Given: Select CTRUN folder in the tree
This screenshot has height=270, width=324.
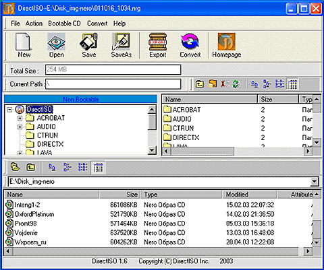Looking at the screenshot, I should click(47, 135).
